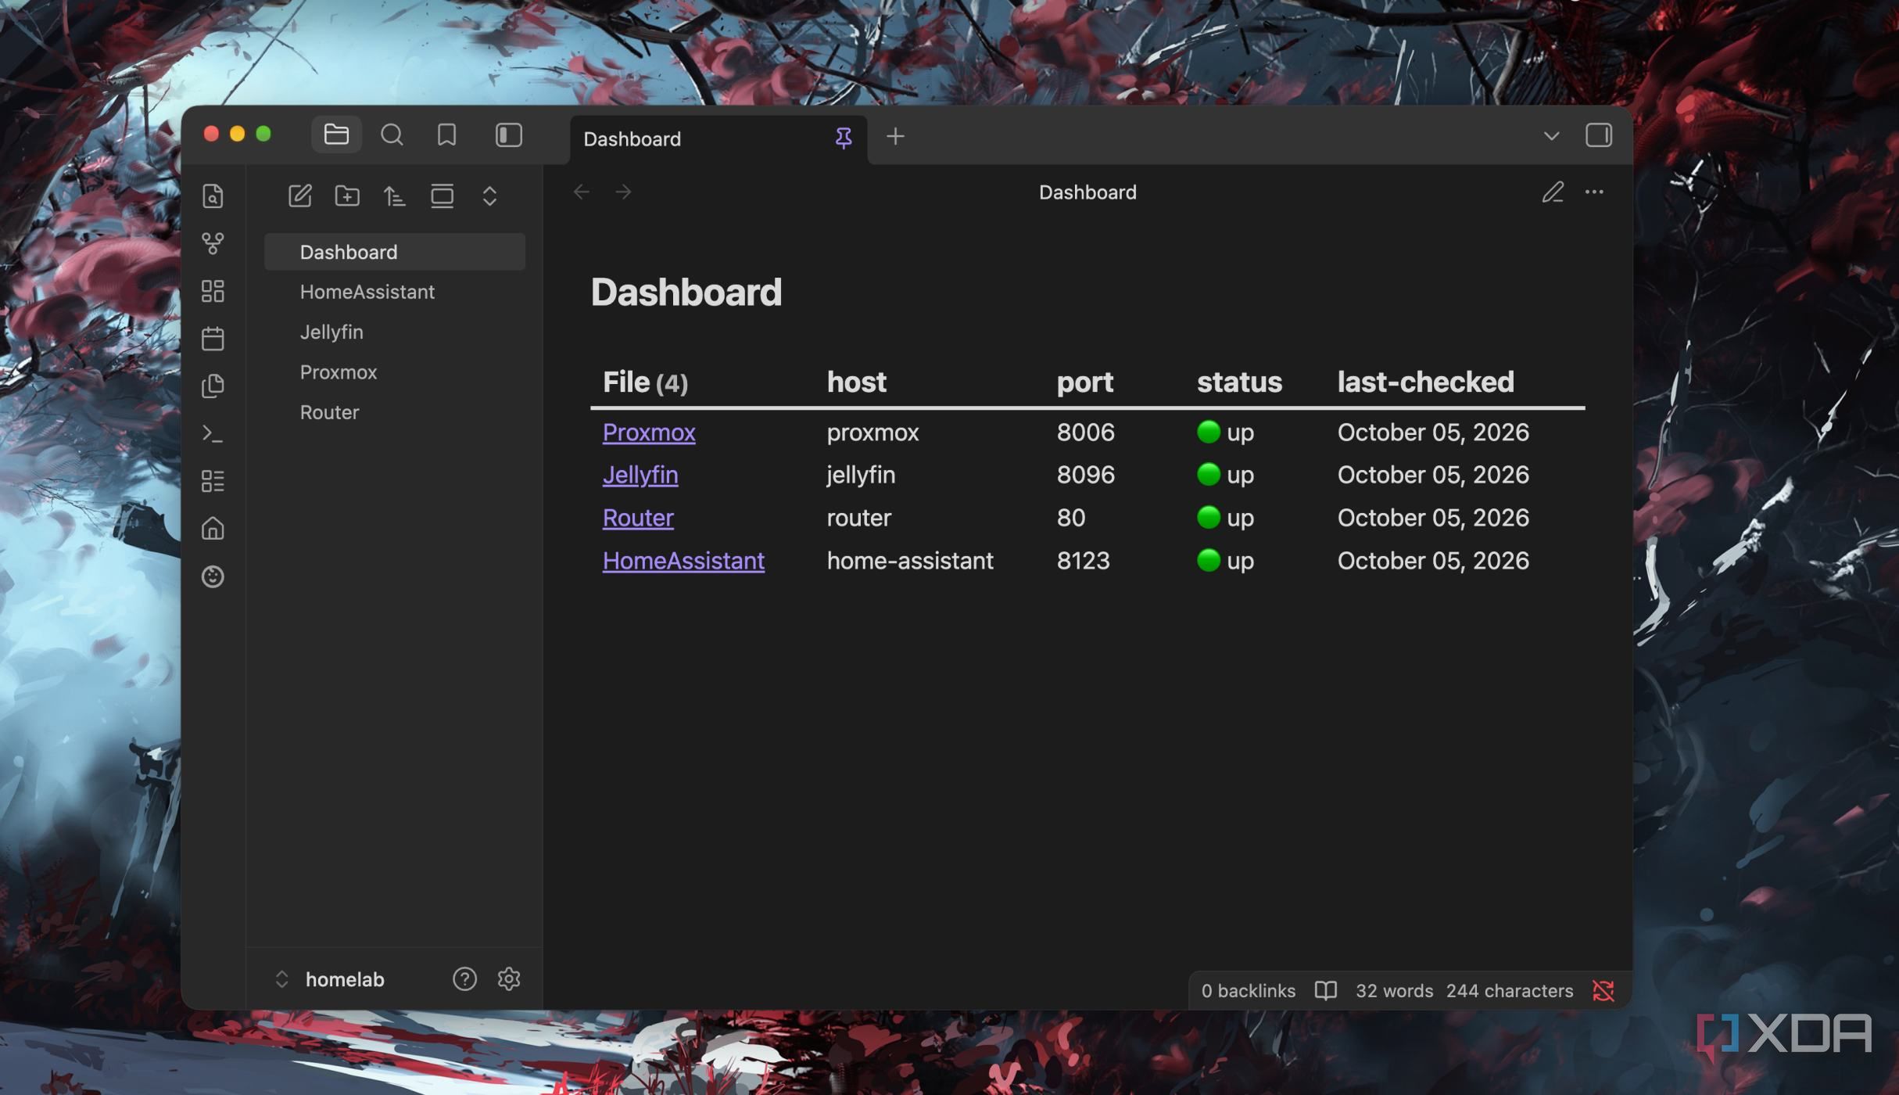Open HomeAssistant note in file list
The image size is (1899, 1095).
point(395,292)
